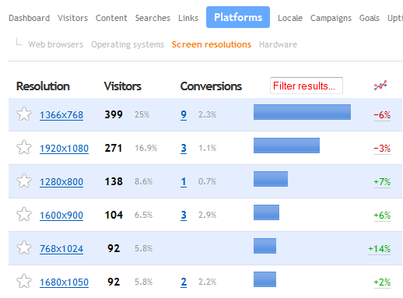Click the blue bar for 1920x1080
Screen dimensions: 403x298
(x=286, y=145)
